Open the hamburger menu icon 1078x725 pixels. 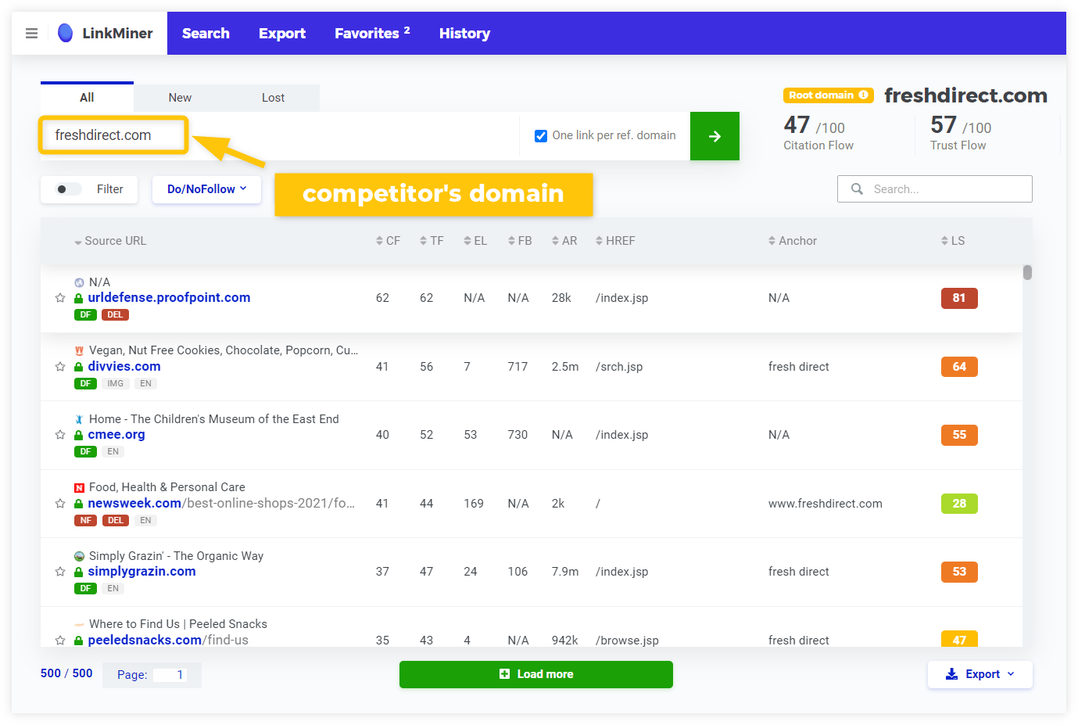31,34
